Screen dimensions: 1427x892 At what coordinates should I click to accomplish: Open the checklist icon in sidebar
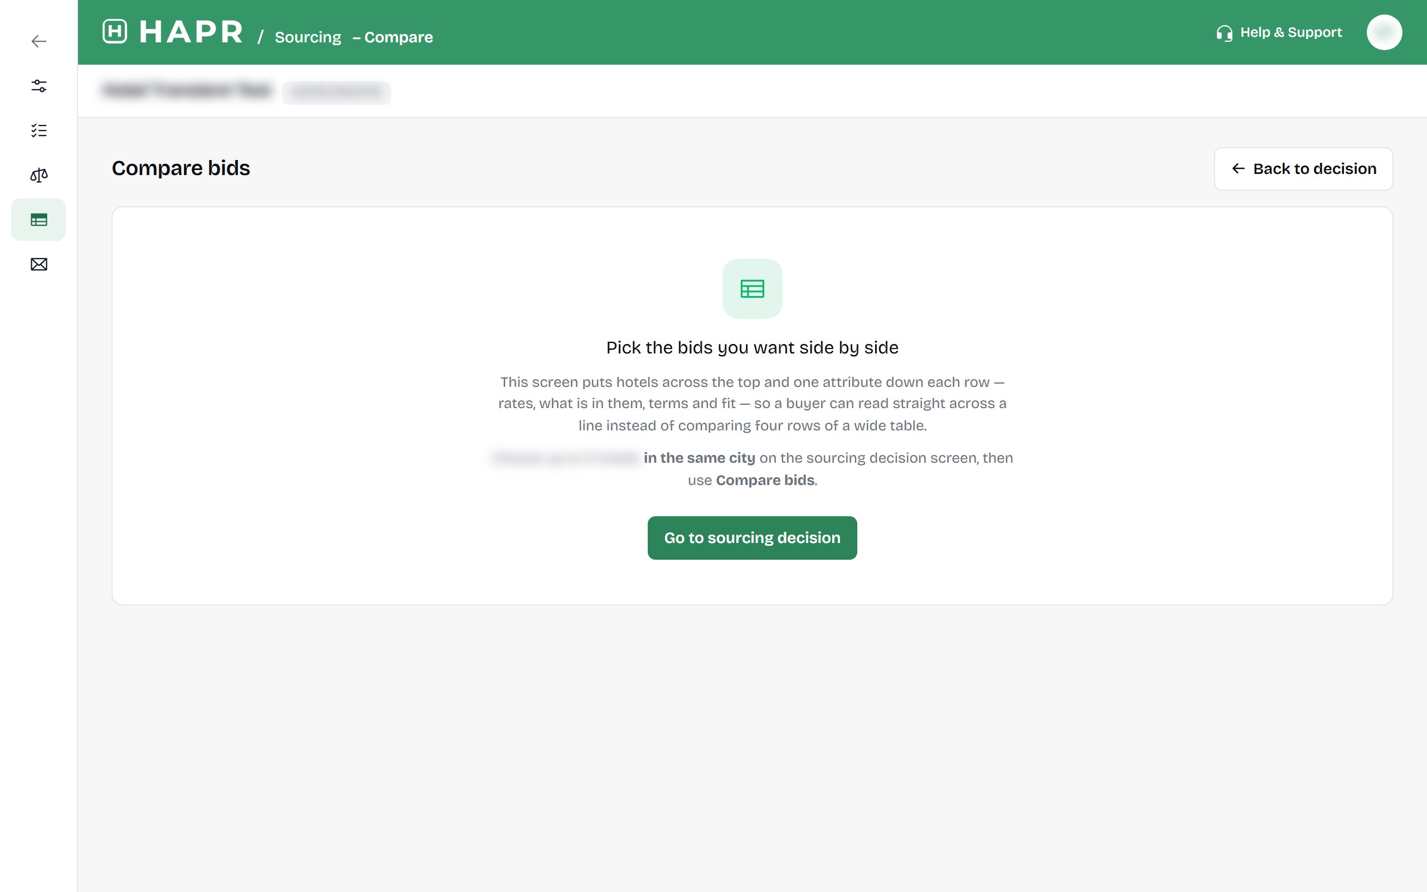coord(39,130)
